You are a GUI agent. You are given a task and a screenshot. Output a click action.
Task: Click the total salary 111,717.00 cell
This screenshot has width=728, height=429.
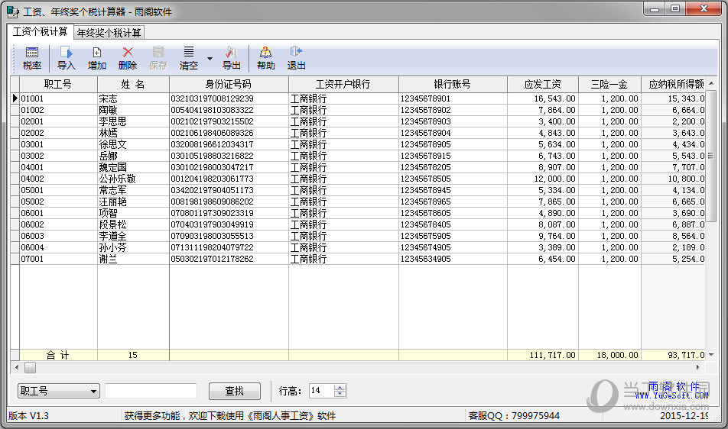[543, 356]
